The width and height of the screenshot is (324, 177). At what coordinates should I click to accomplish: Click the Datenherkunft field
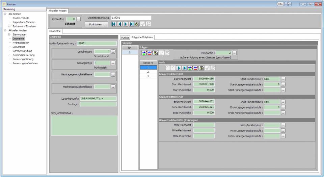pyautogui.click(x=98, y=98)
